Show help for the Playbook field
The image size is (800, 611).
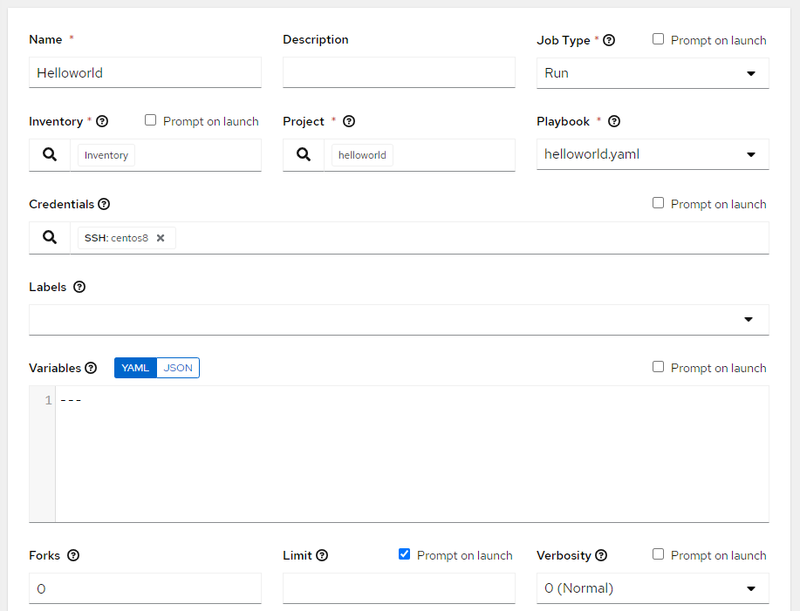click(x=614, y=121)
